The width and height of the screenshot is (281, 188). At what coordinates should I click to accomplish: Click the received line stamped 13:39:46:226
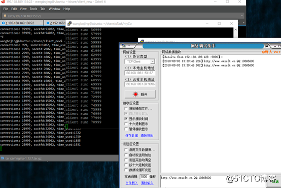pos(208,61)
